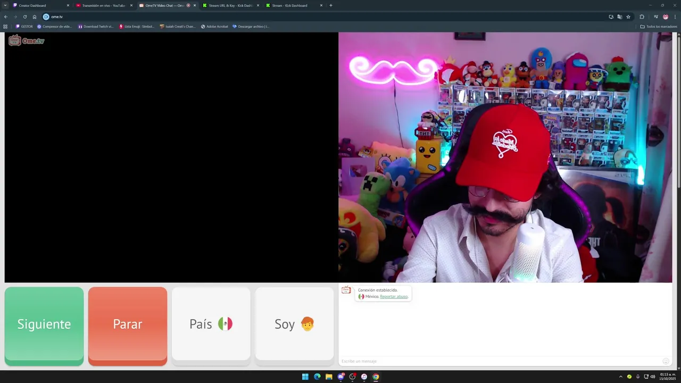The image size is (681, 383).
Task: Open the emoji picker in chat box
Action: [666, 361]
